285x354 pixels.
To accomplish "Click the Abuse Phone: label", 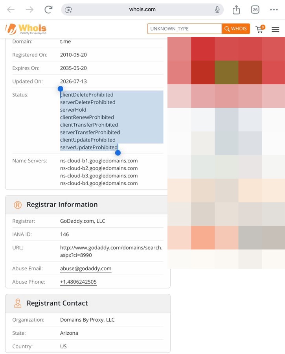I will click(29, 282).
